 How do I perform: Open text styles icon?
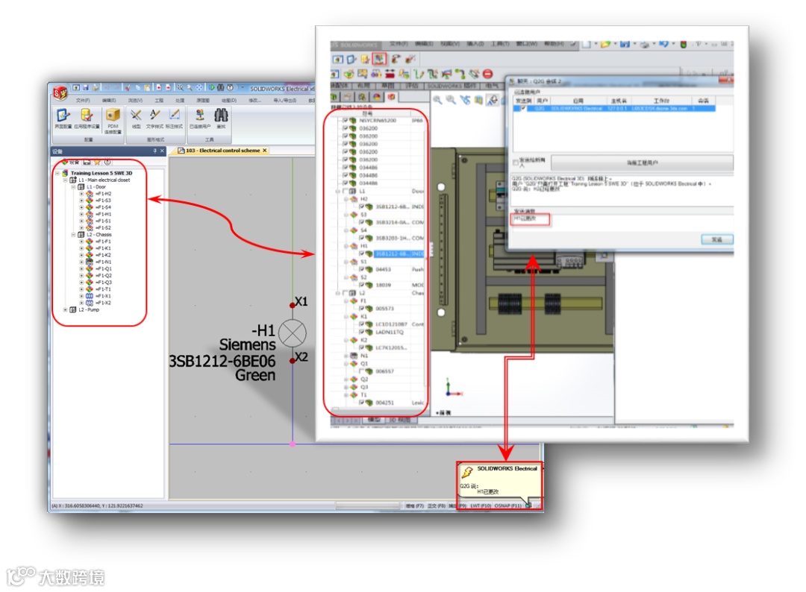click(x=154, y=115)
